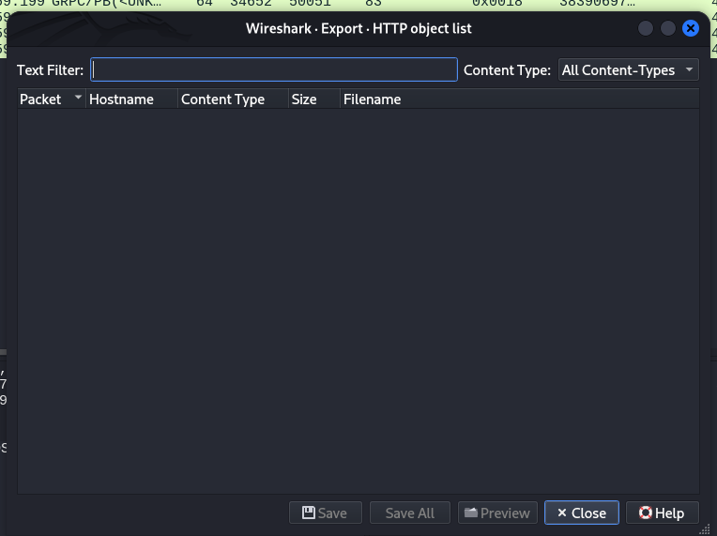
Task: Click the window resize grip corner
Action: click(x=705, y=530)
